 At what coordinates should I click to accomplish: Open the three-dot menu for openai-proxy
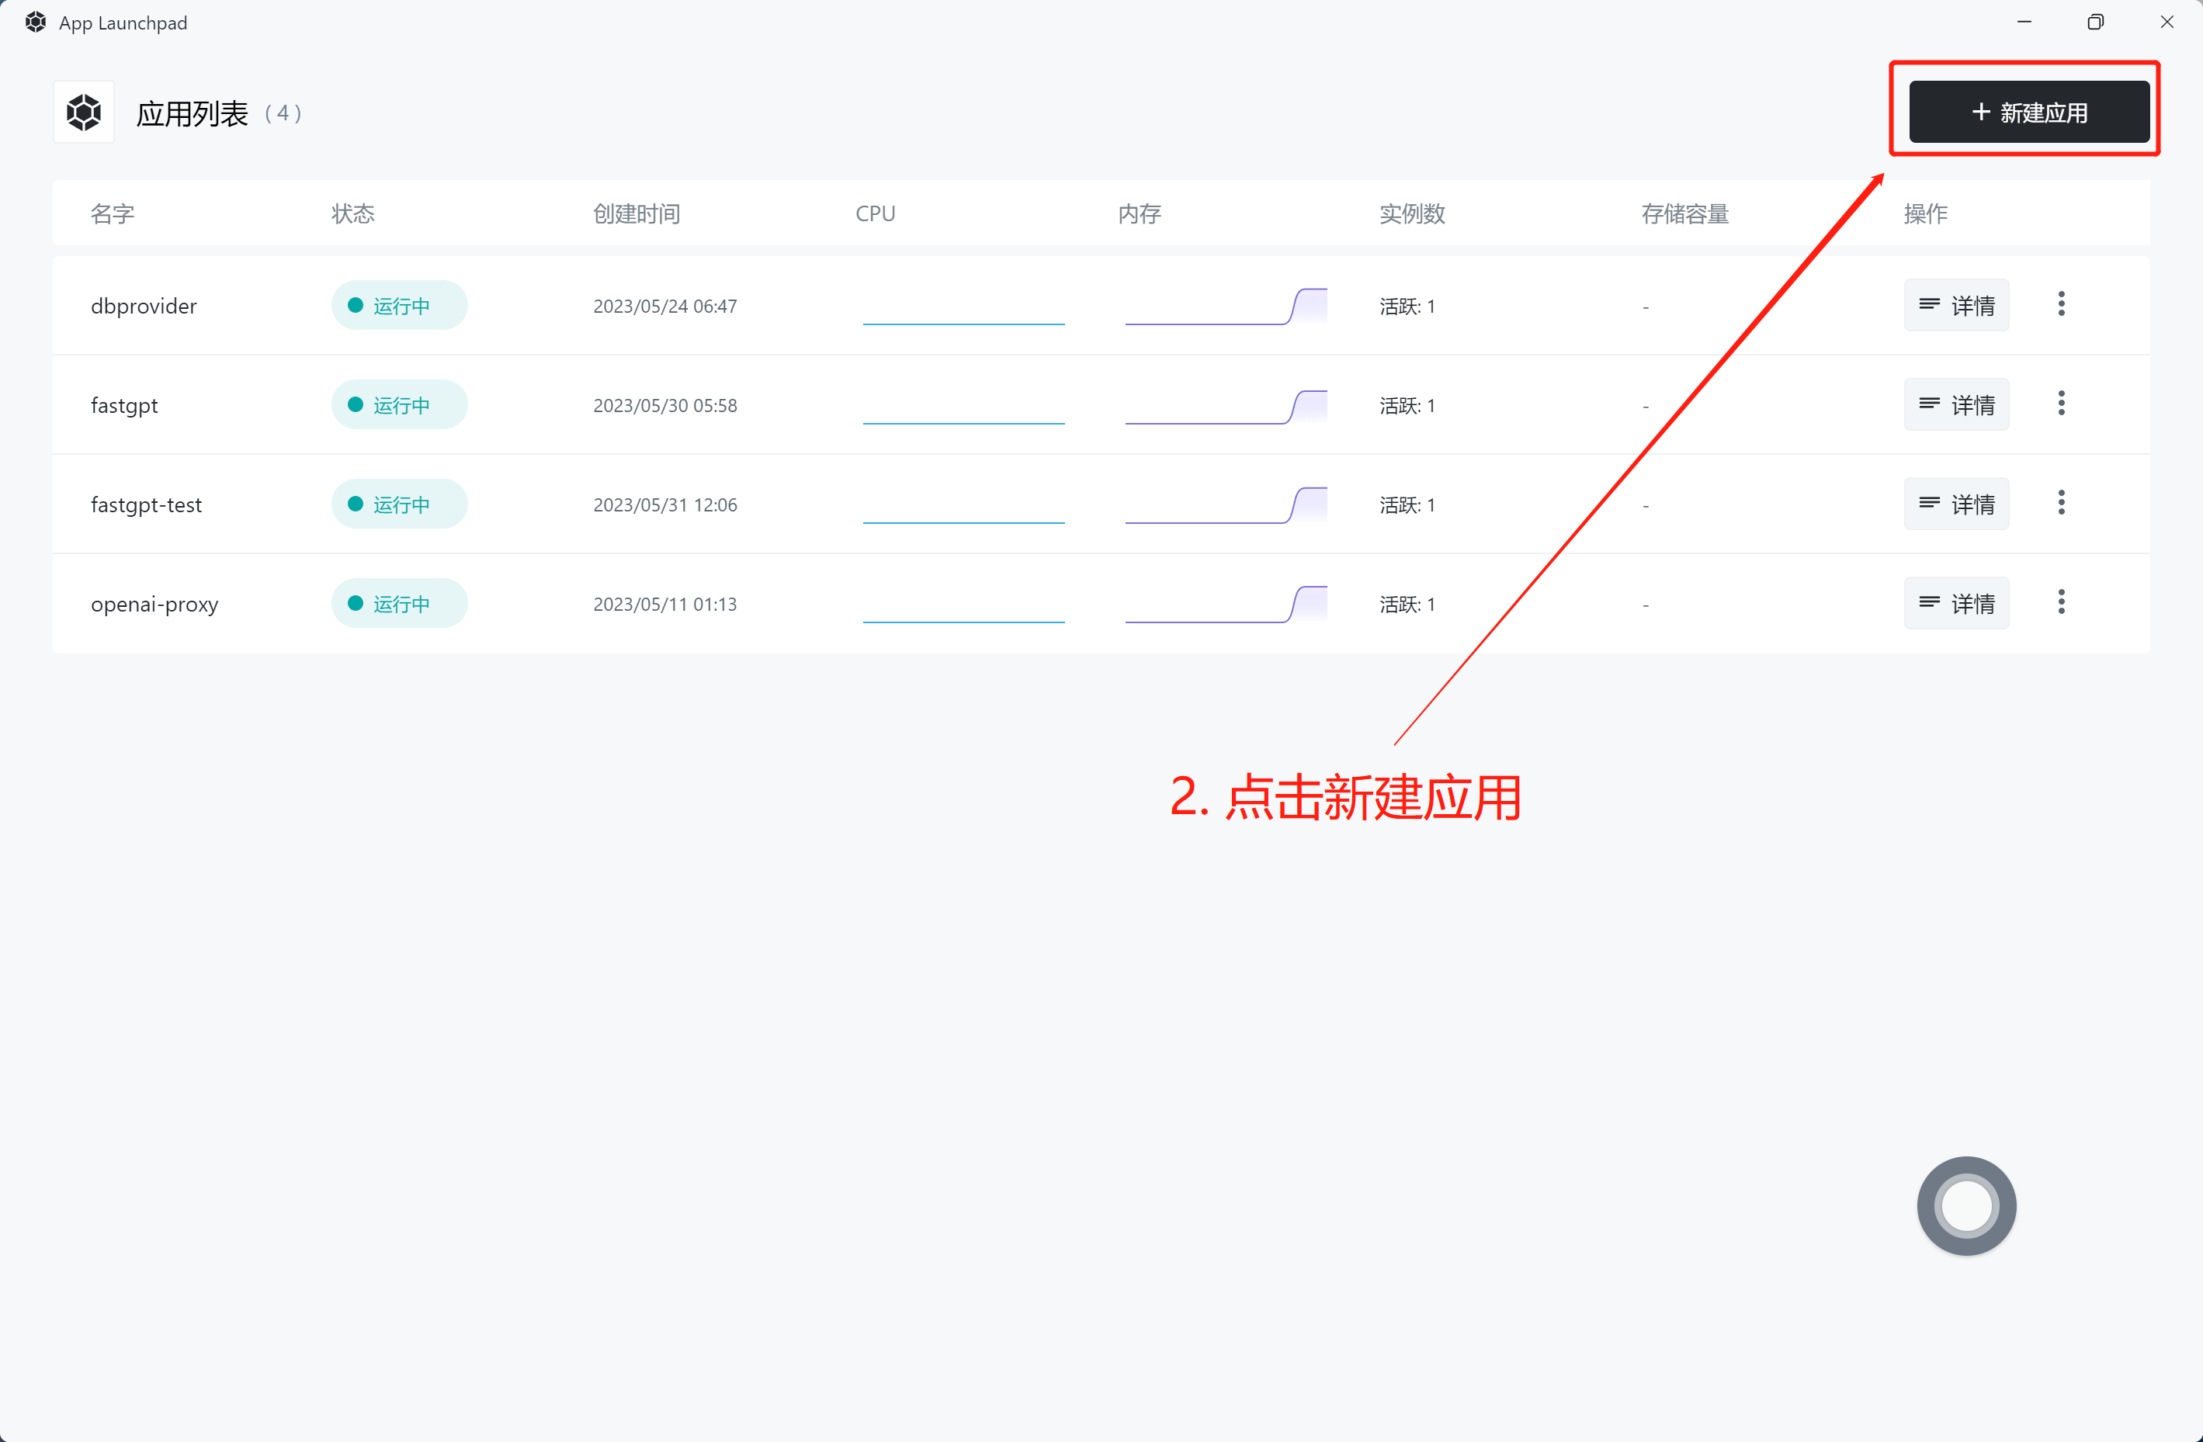tap(2060, 602)
